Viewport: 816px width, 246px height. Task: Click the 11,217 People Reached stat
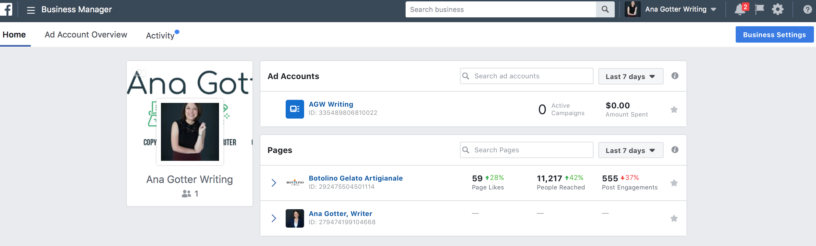(x=561, y=182)
